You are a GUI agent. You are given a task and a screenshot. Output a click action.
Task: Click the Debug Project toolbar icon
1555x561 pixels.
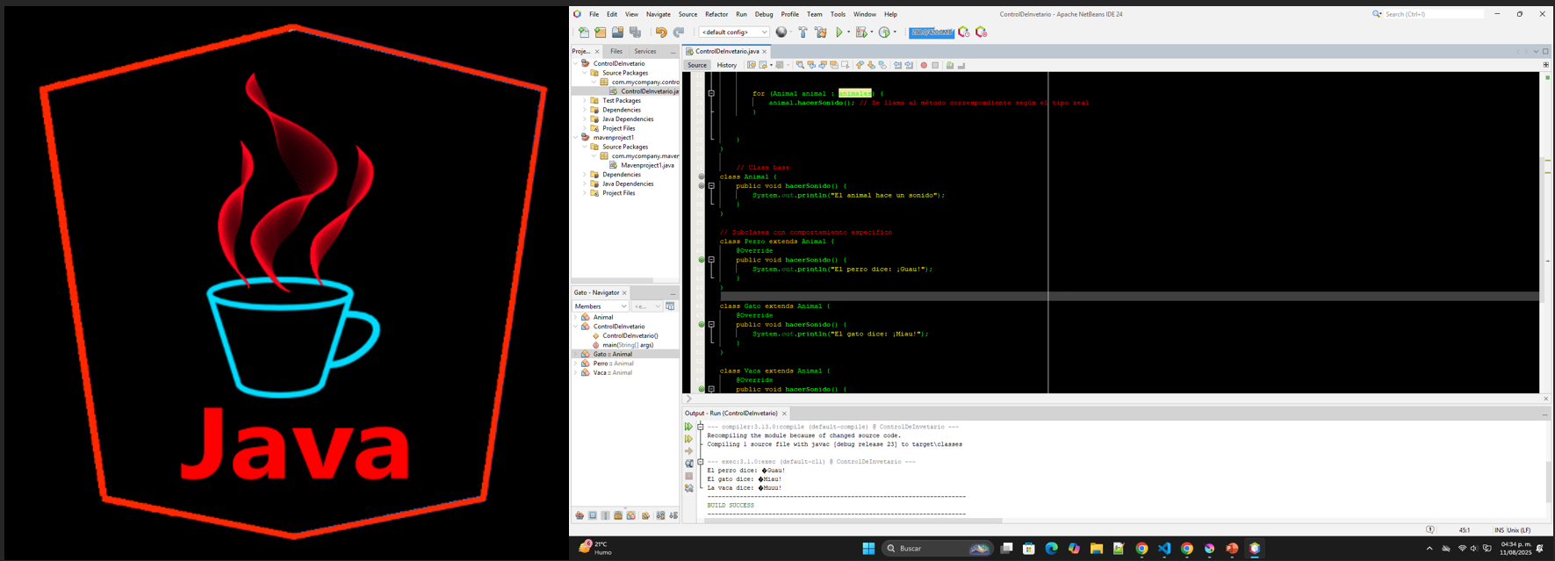point(861,32)
